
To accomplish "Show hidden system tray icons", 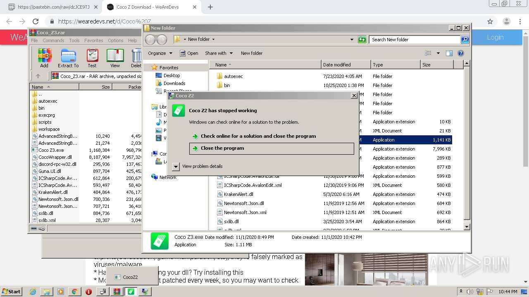I will [461, 292].
